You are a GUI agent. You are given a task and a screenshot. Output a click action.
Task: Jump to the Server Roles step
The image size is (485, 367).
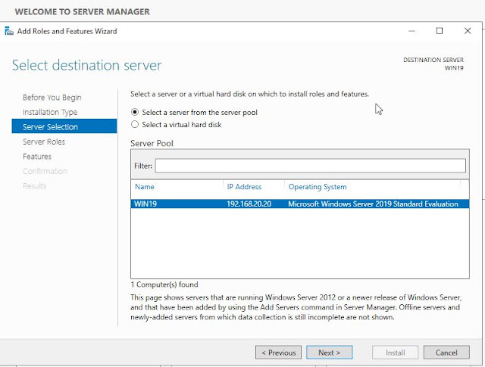[x=44, y=142]
